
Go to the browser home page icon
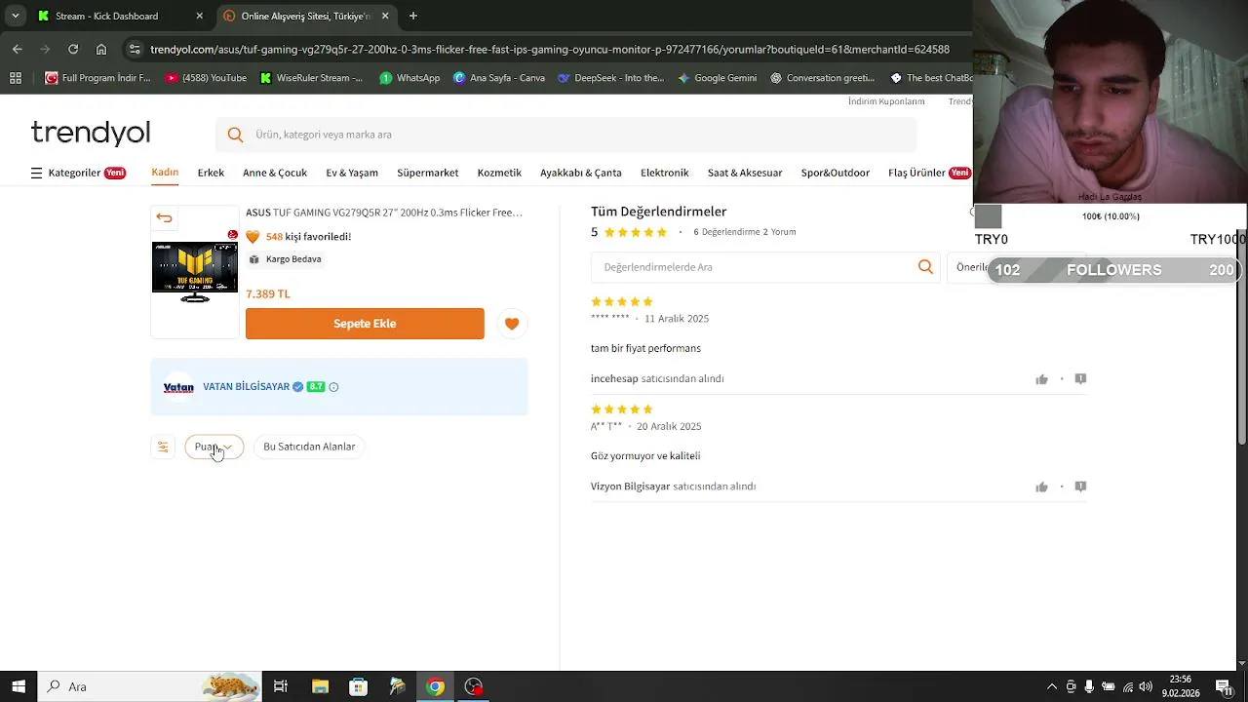(101, 49)
